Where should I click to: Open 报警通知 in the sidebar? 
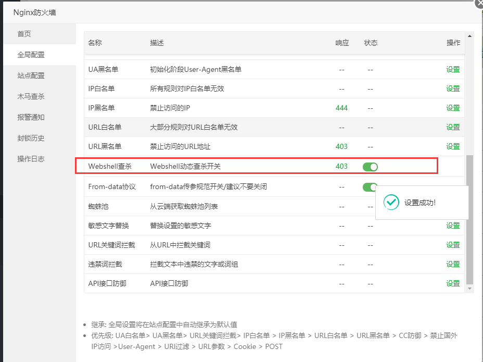click(x=40, y=117)
